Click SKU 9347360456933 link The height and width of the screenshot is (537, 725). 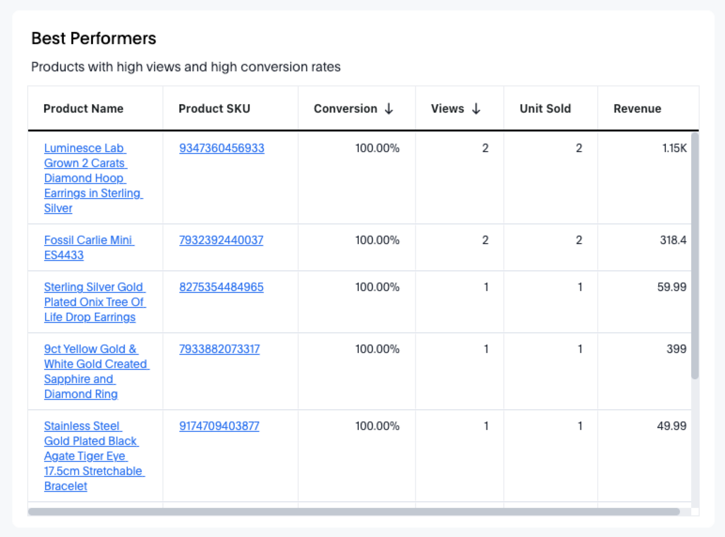pyautogui.click(x=222, y=148)
